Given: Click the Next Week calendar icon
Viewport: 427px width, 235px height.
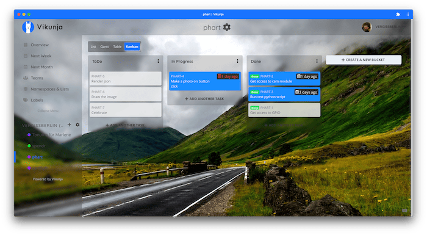Looking at the screenshot, I should (x=26, y=56).
